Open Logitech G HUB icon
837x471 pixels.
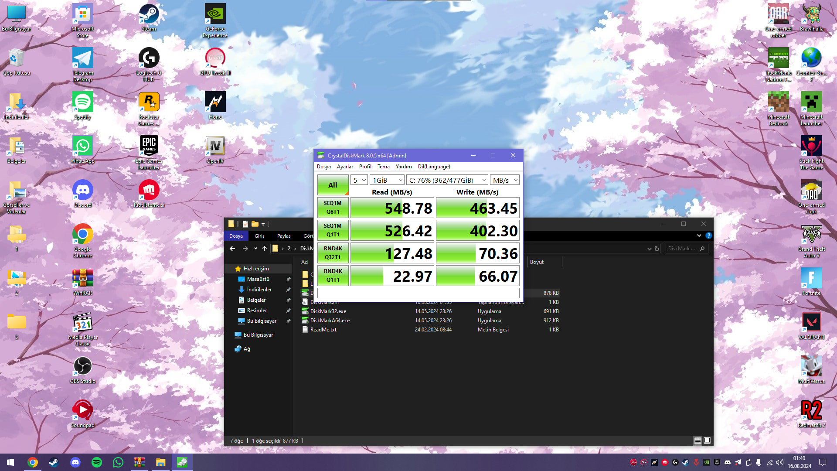click(x=149, y=65)
